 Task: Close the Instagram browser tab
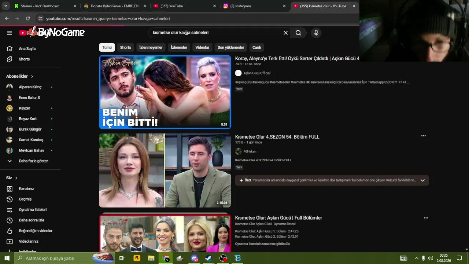[284, 6]
